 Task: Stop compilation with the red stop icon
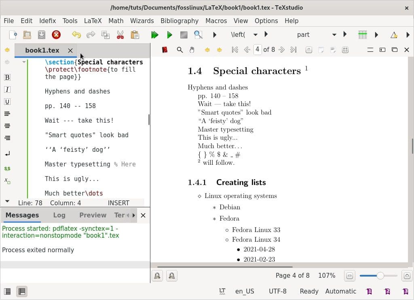point(56,34)
